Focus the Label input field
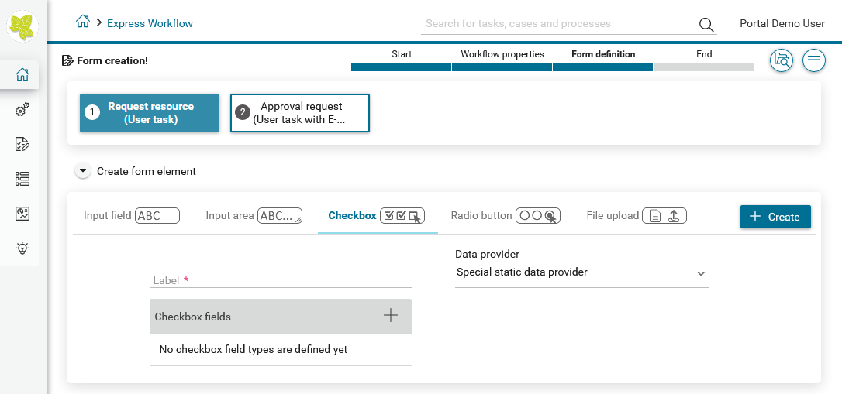The width and height of the screenshot is (842, 394). (x=281, y=280)
